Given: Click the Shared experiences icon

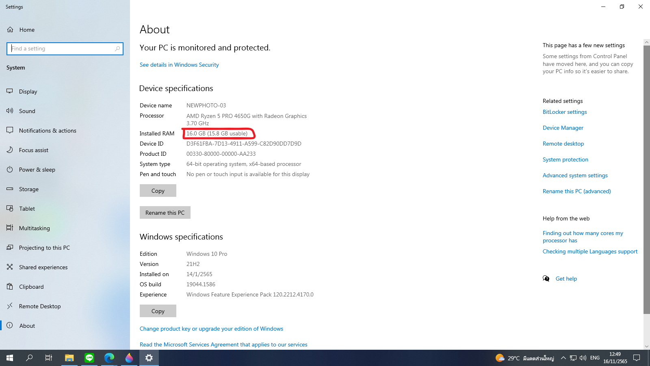Looking at the screenshot, I should tap(10, 267).
